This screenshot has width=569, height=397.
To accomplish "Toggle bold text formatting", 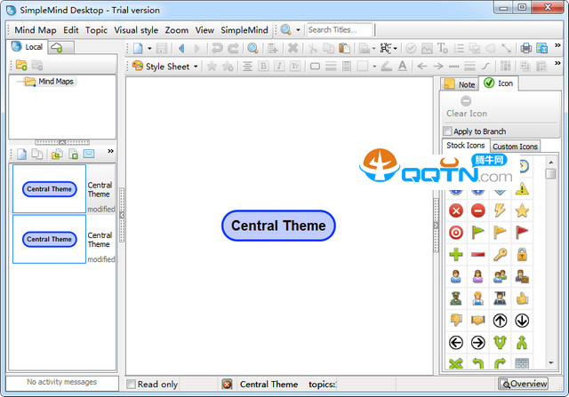I will pyautogui.click(x=262, y=66).
